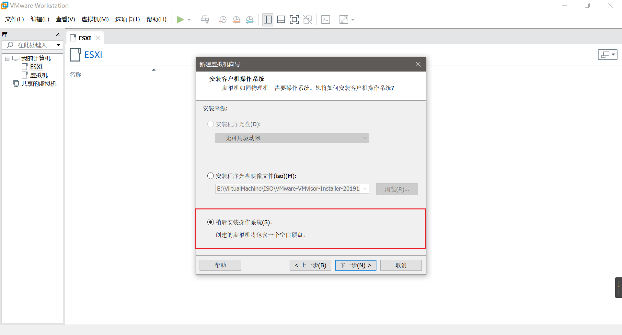Open the 虚拟机(M) menu
The height and width of the screenshot is (335, 622).
pos(95,19)
